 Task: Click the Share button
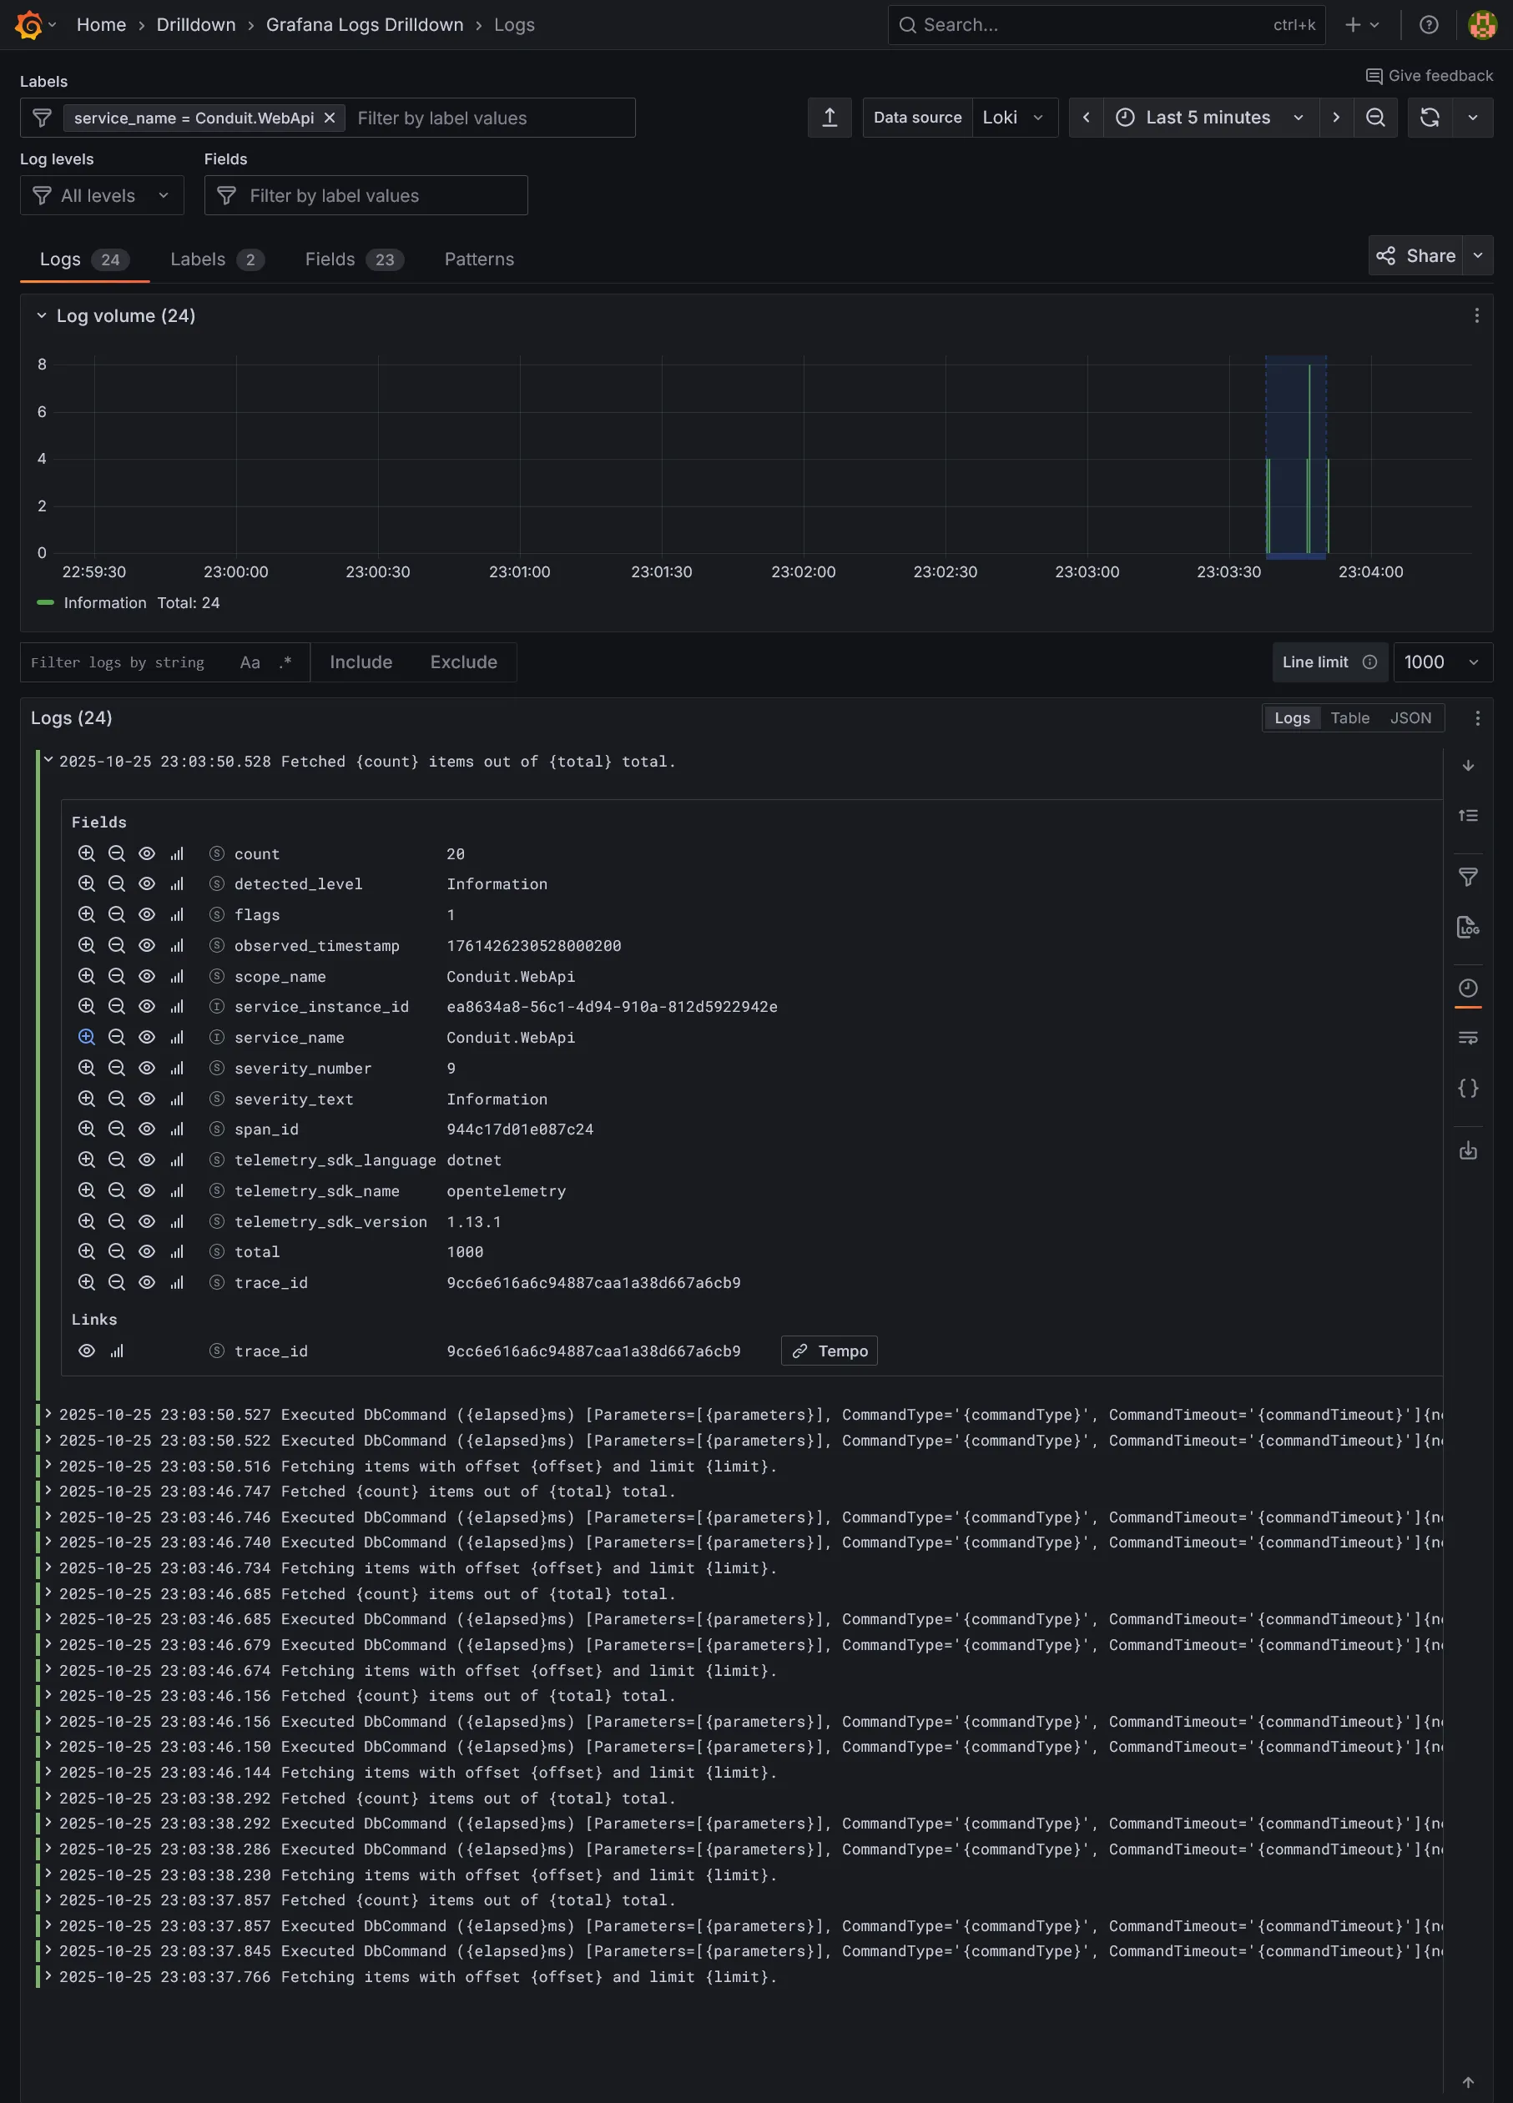point(1415,256)
